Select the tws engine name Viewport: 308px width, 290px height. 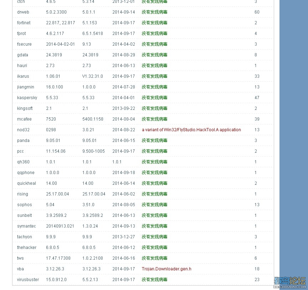coord(20,258)
